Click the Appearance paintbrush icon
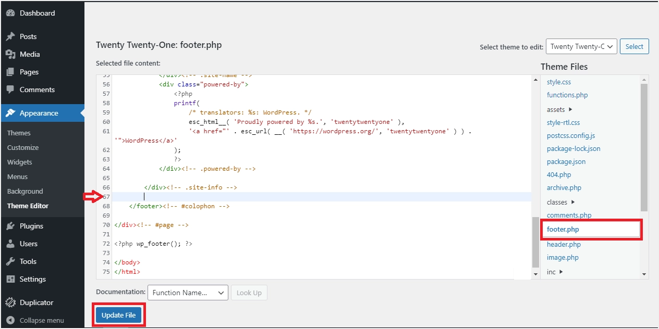Image resolution: width=659 pixels, height=329 pixels. click(10, 113)
